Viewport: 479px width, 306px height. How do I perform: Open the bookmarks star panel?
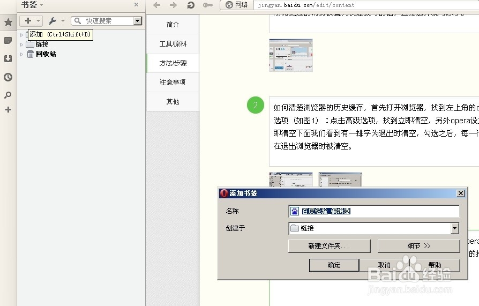click(x=8, y=22)
